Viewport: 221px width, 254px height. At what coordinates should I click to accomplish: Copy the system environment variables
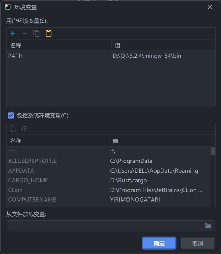pos(12,129)
